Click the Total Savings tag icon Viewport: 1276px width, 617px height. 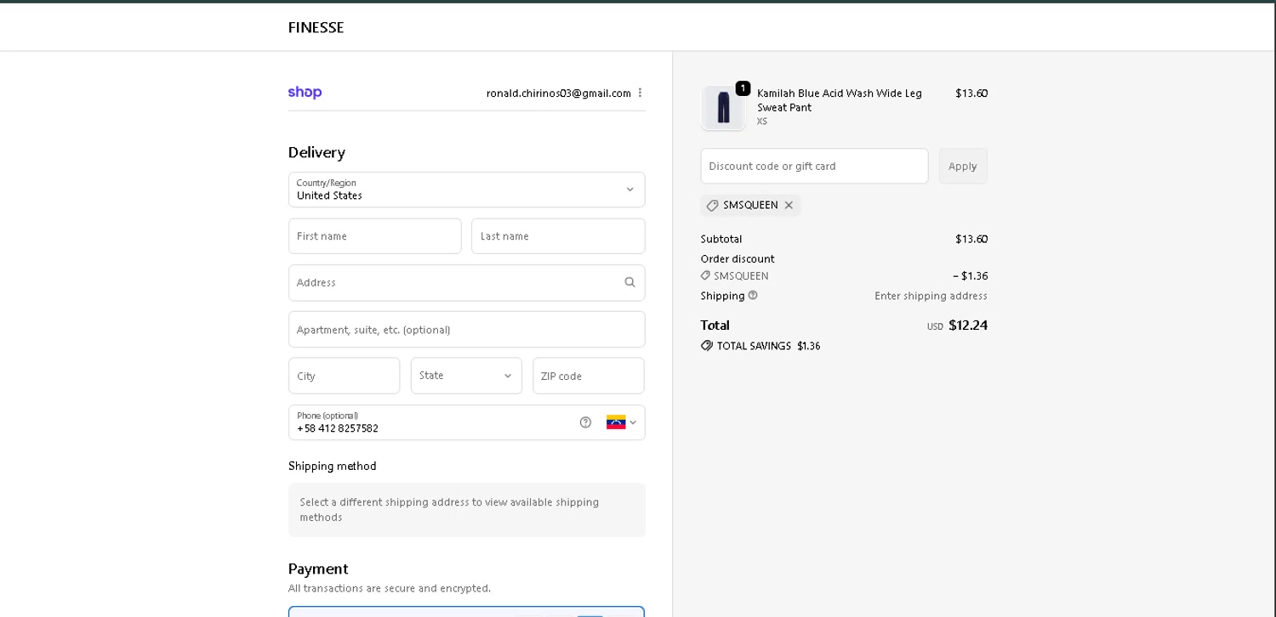click(707, 346)
